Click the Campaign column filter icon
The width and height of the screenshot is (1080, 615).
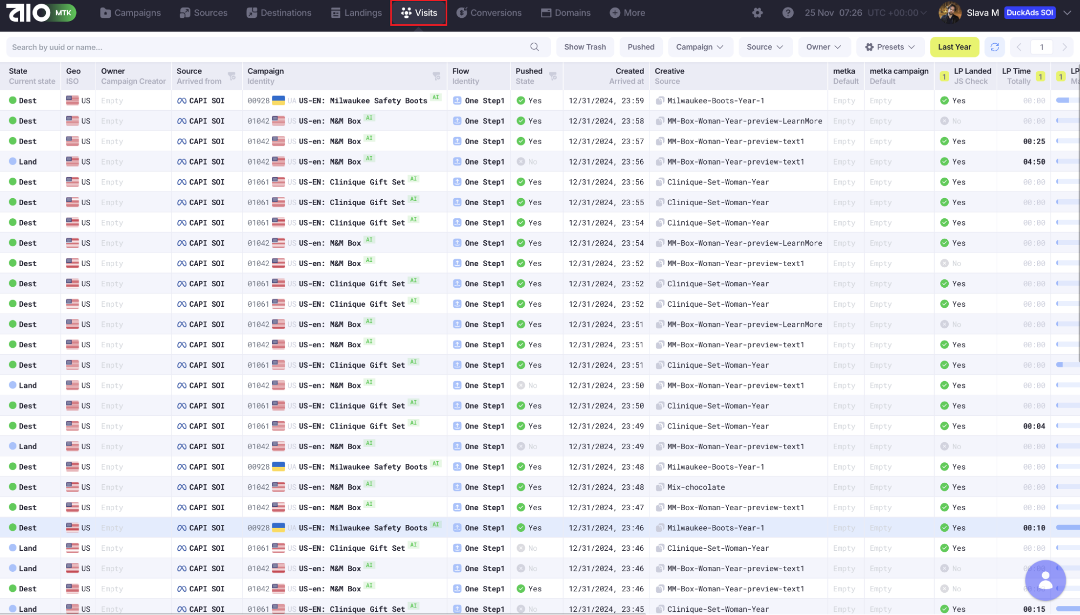[437, 76]
